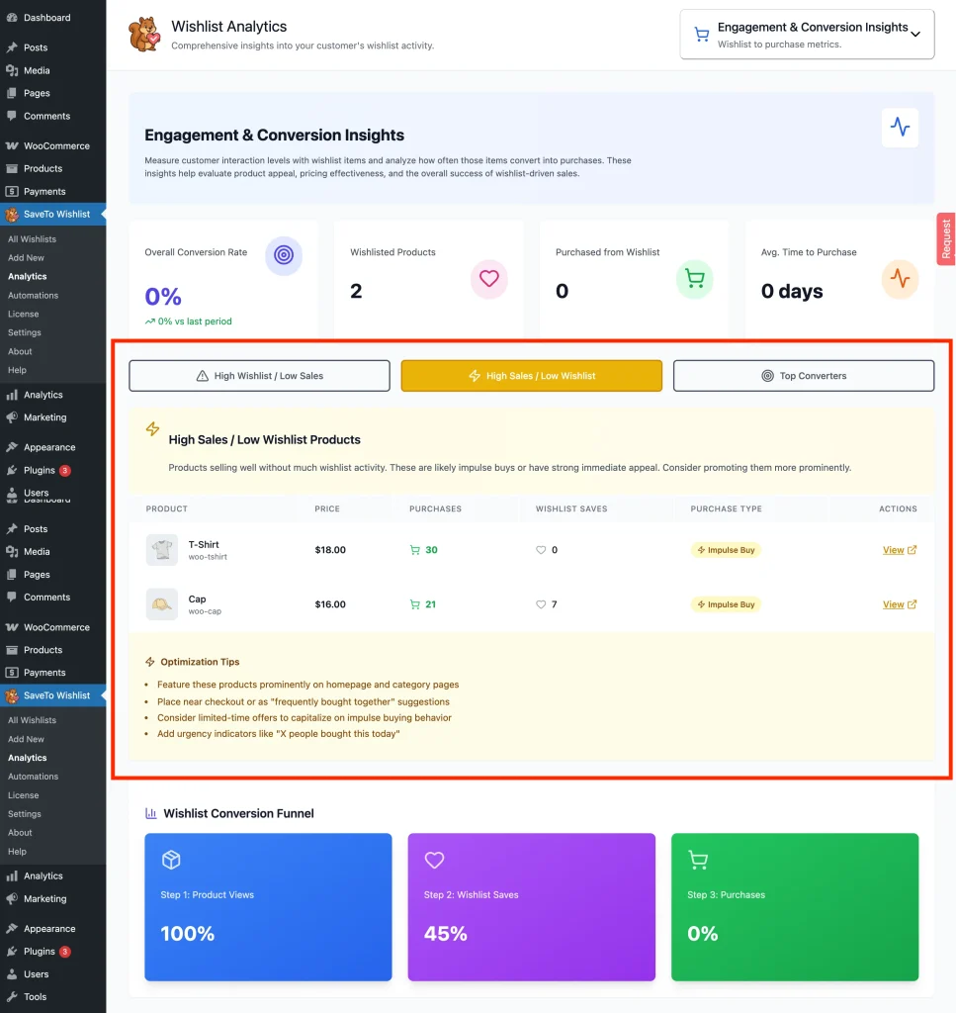956x1013 pixels.
Task: Click the heart icon on Step 2 Wishlist Saves
Action: click(434, 861)
